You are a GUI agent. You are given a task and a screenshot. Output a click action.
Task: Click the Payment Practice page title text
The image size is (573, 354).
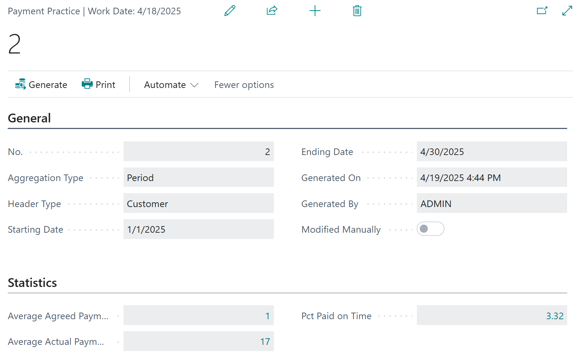(44, 11)
